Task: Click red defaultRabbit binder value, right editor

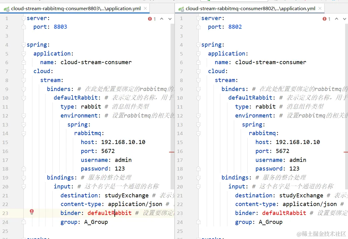Action: (x=284, y=213)
